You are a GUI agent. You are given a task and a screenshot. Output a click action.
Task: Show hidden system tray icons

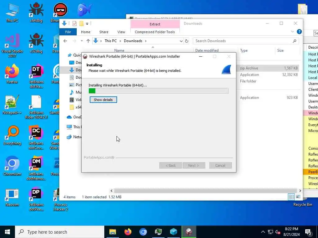[x=263, y=232]
